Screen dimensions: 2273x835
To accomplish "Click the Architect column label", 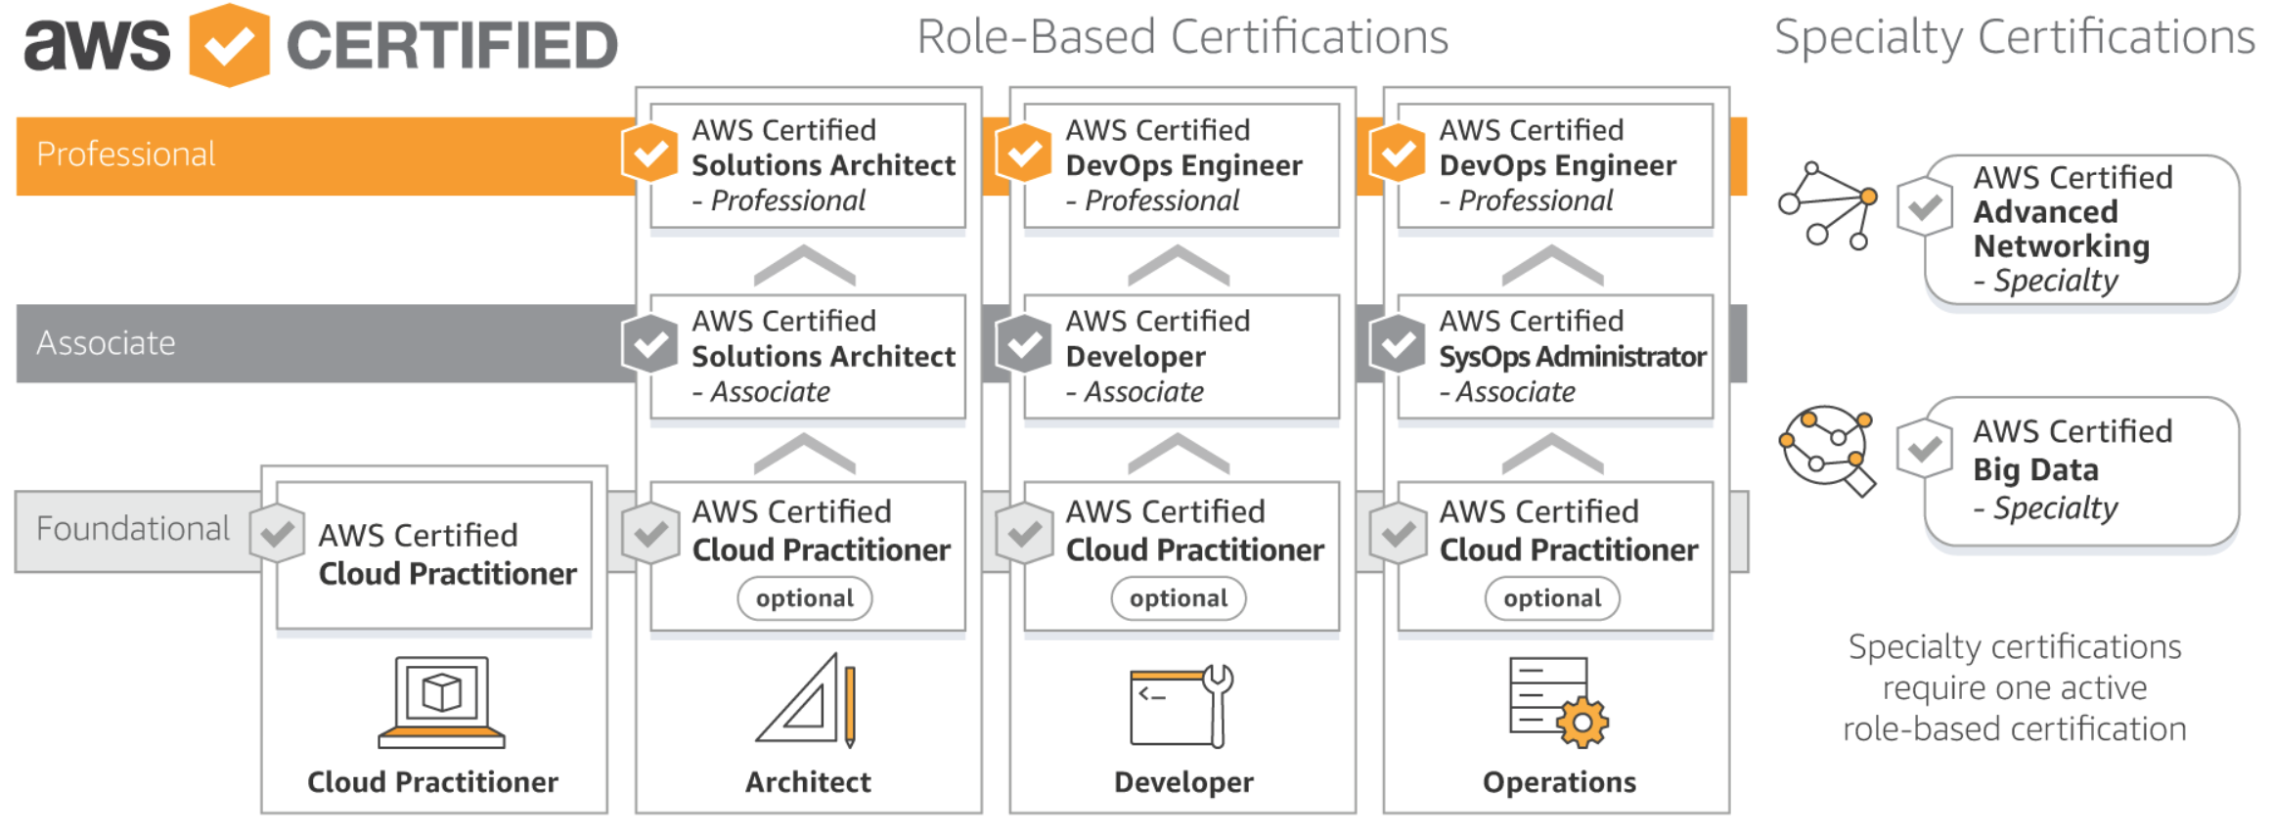I will 808,782.
